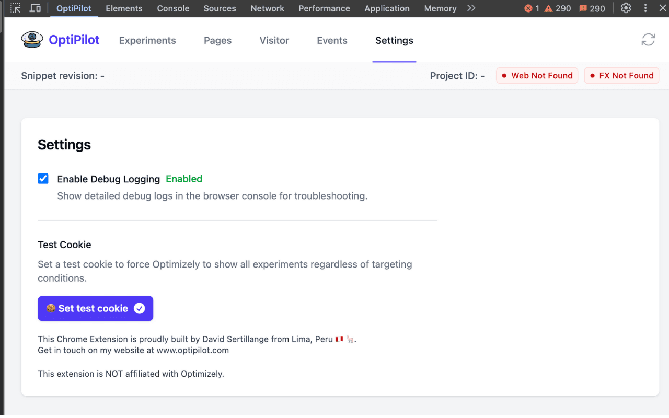Click the www.optipilot.com website text

click(x=193, y=350)
